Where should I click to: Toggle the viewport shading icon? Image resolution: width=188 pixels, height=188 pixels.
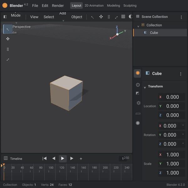130,17
